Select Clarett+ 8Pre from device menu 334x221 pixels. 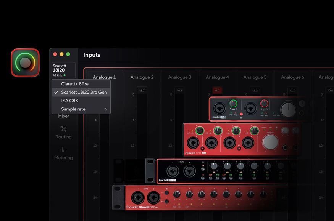pos(81,84)
